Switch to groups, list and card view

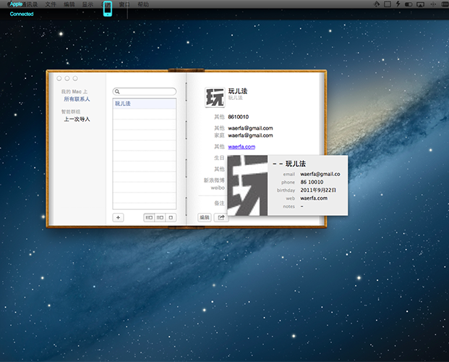(x=149, y=217)
